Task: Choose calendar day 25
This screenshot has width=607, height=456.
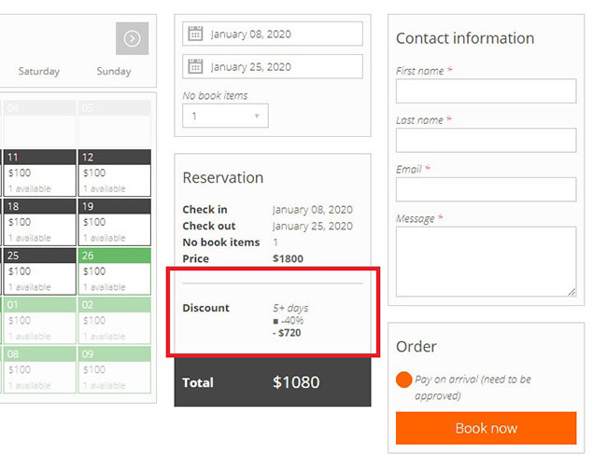Action: click(x=37, y=271)
